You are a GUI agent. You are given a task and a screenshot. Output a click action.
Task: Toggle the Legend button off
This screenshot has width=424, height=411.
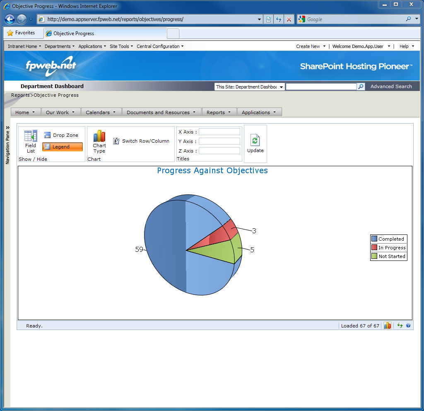[x=63, y=147]
